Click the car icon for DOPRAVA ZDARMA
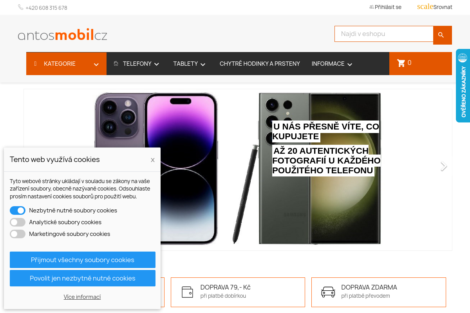470x313 pixels. point(328,292)
